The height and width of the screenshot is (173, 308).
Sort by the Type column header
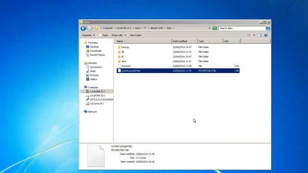pos(210,41)
